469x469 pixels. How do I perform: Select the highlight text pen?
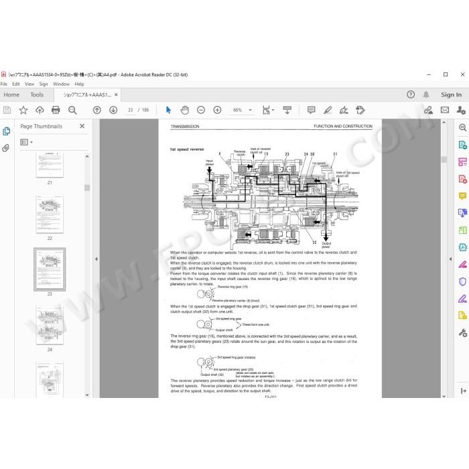328,110
